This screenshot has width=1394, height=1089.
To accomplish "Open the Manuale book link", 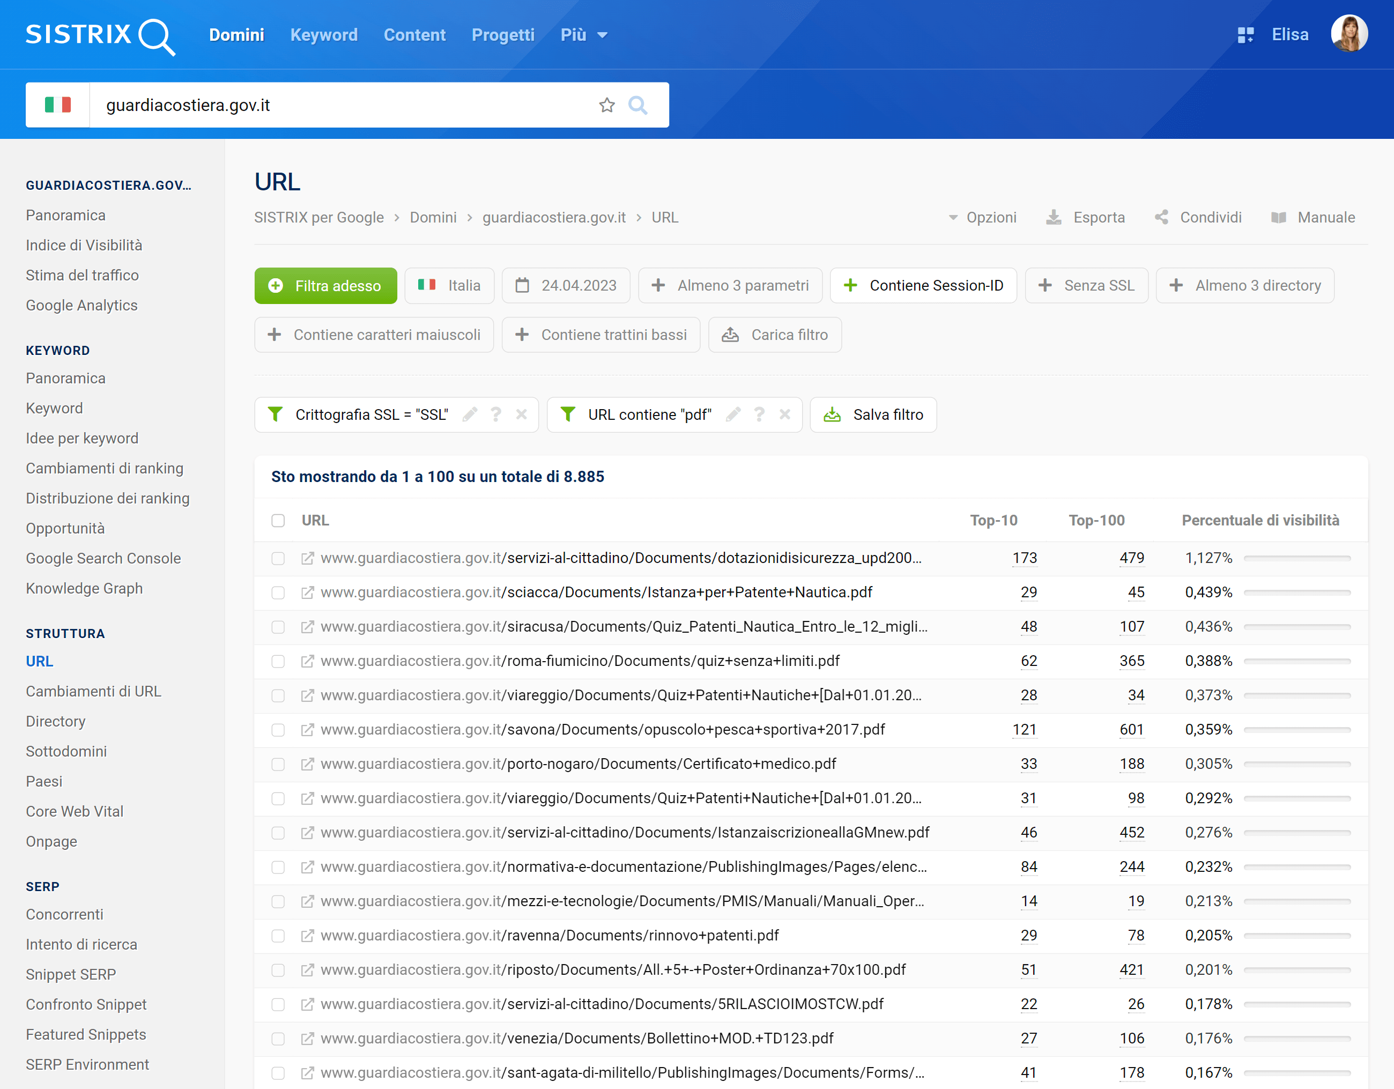I will (1313, 218).
